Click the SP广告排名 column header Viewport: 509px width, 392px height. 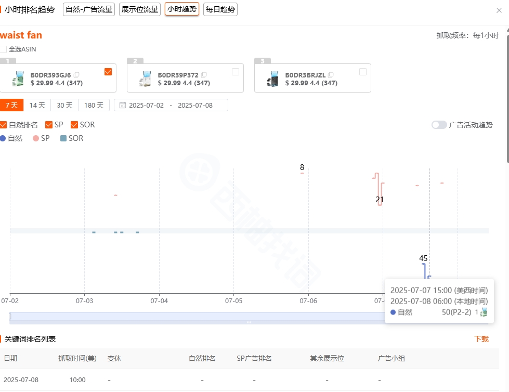254,358
